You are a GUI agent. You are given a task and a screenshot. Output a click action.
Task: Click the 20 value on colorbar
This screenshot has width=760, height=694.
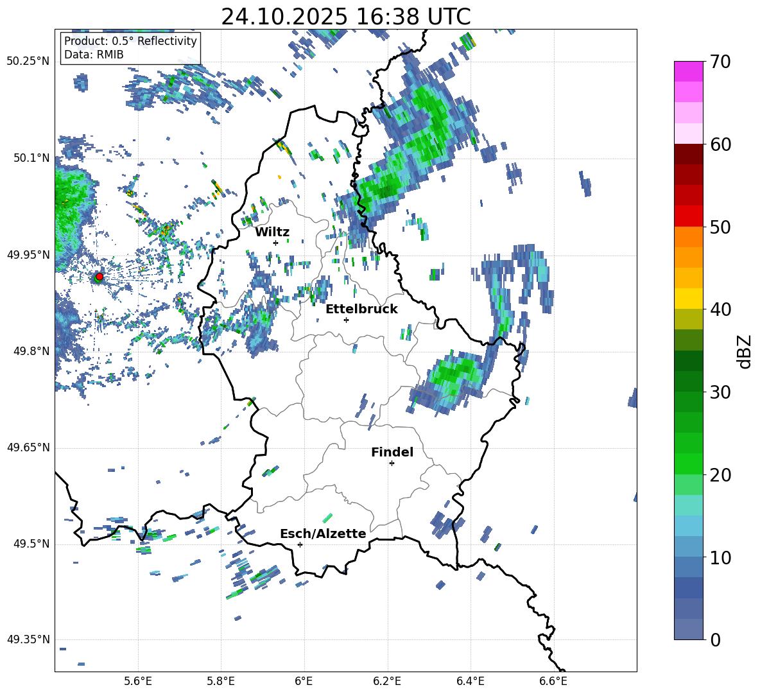(720, 474)
